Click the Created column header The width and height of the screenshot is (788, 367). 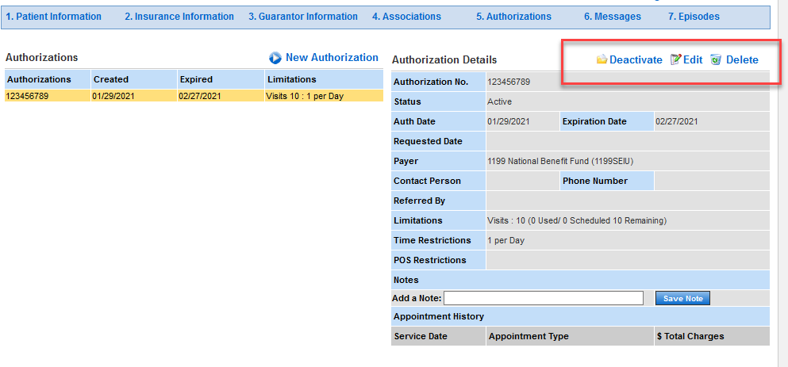(x=111, y=79)
